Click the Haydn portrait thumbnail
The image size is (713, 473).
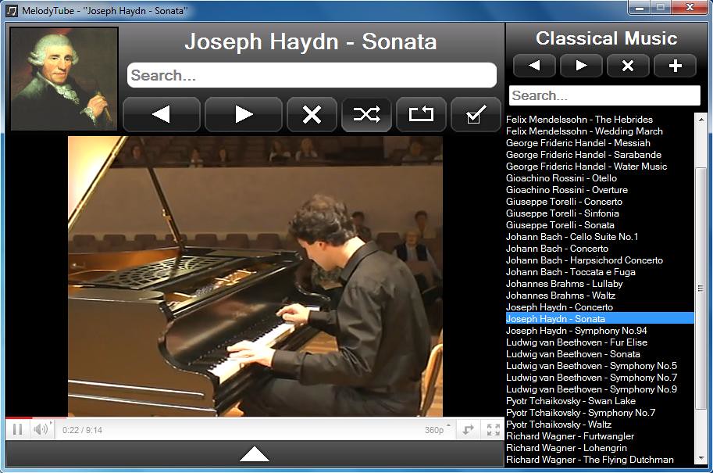coord(64,79)
